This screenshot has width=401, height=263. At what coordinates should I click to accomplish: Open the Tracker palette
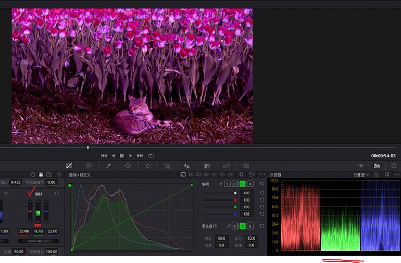147,166
